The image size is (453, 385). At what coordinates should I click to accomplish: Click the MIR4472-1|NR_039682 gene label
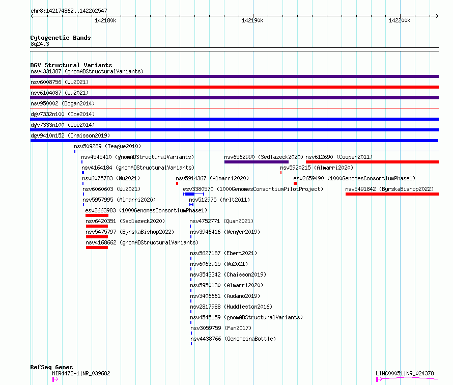(x=81, y=373)
